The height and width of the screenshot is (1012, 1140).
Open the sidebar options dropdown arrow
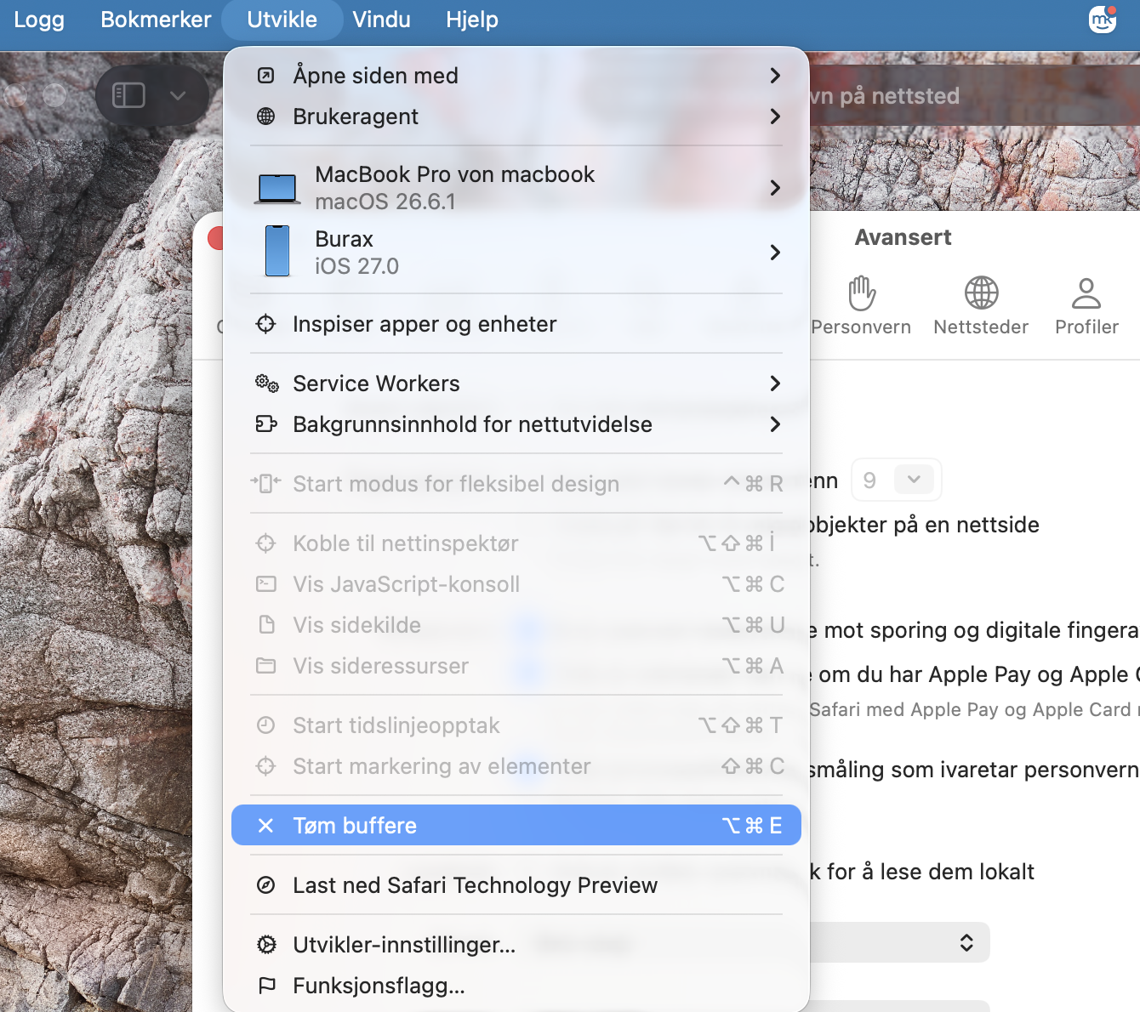(178, 95)
